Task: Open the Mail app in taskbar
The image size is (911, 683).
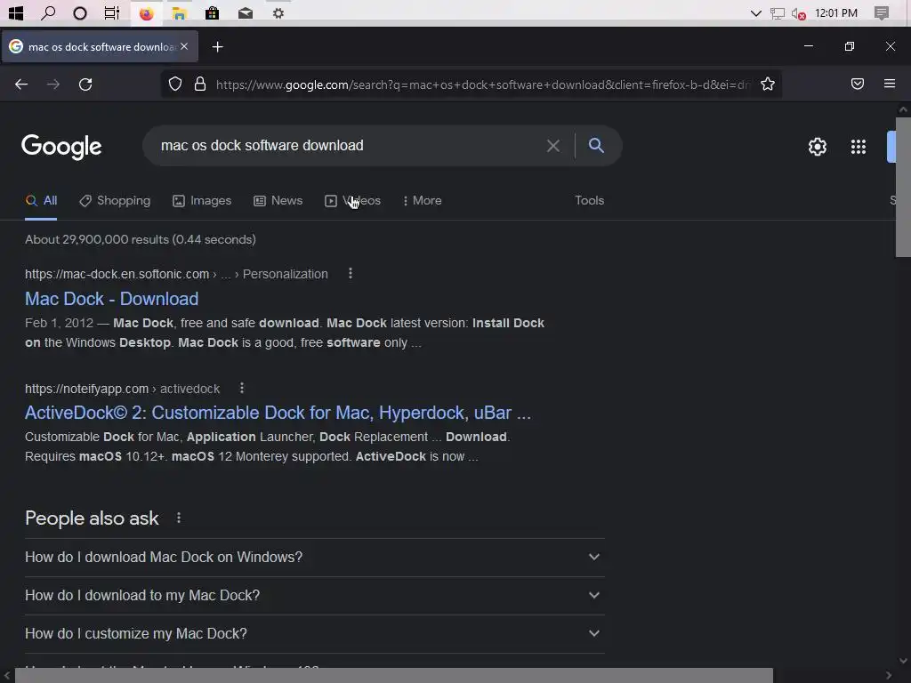Action: 246,12
